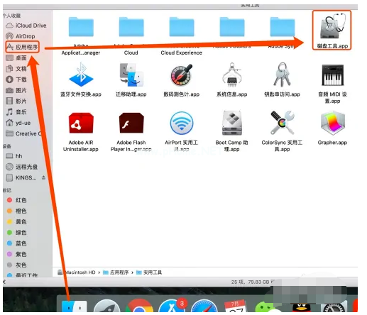Launch Google Chrome from the Dock
Viewport: 367px width, 315px height.
pyautogui.click(x=139, y=306)
